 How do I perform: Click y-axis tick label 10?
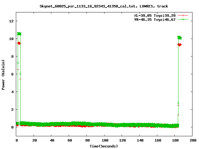click(x=11, y=39)
